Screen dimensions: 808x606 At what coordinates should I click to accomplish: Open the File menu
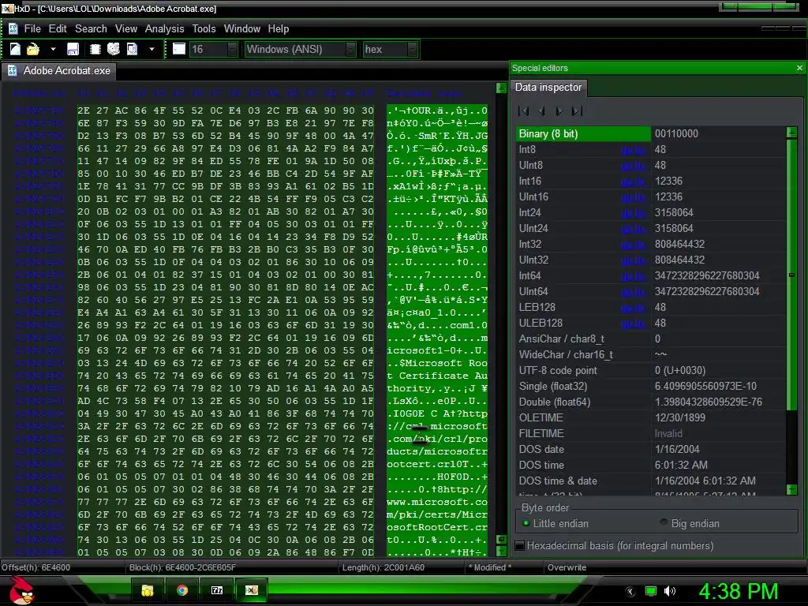[32, 29]
